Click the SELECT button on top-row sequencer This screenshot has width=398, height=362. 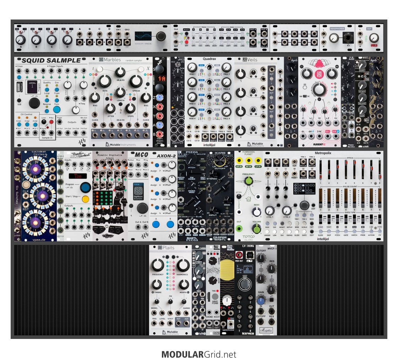[186, 33]
